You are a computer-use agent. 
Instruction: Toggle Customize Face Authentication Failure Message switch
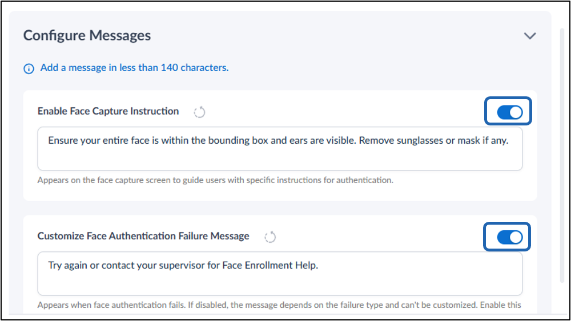510,237
